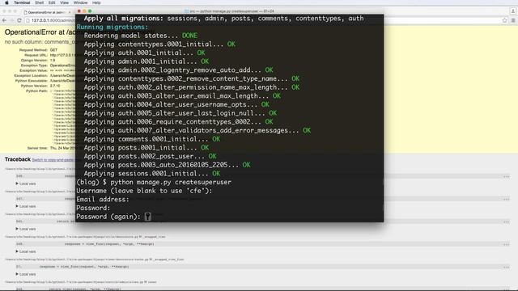Expand Local vars under the _wrapped_view frame

click(26, 251)
